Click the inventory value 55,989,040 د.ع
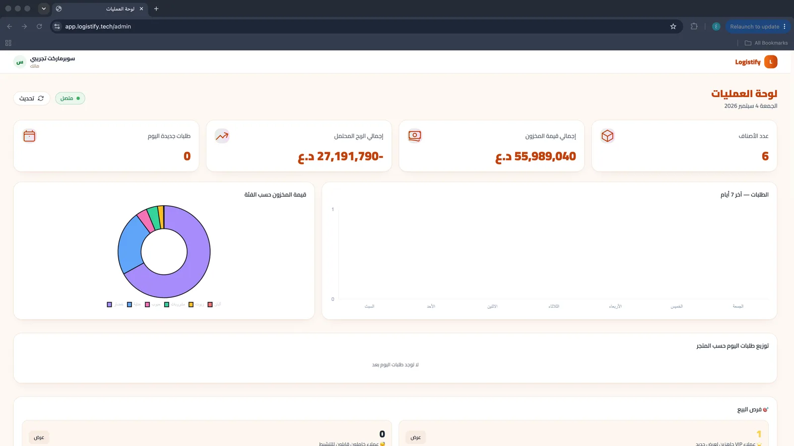 coord(535,157)
